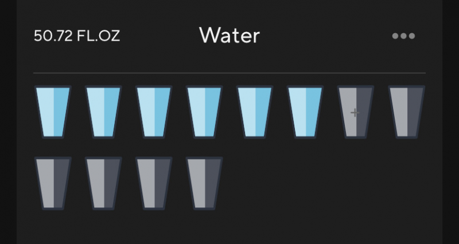Tap the sixth filled water glass

click(305, 111)
